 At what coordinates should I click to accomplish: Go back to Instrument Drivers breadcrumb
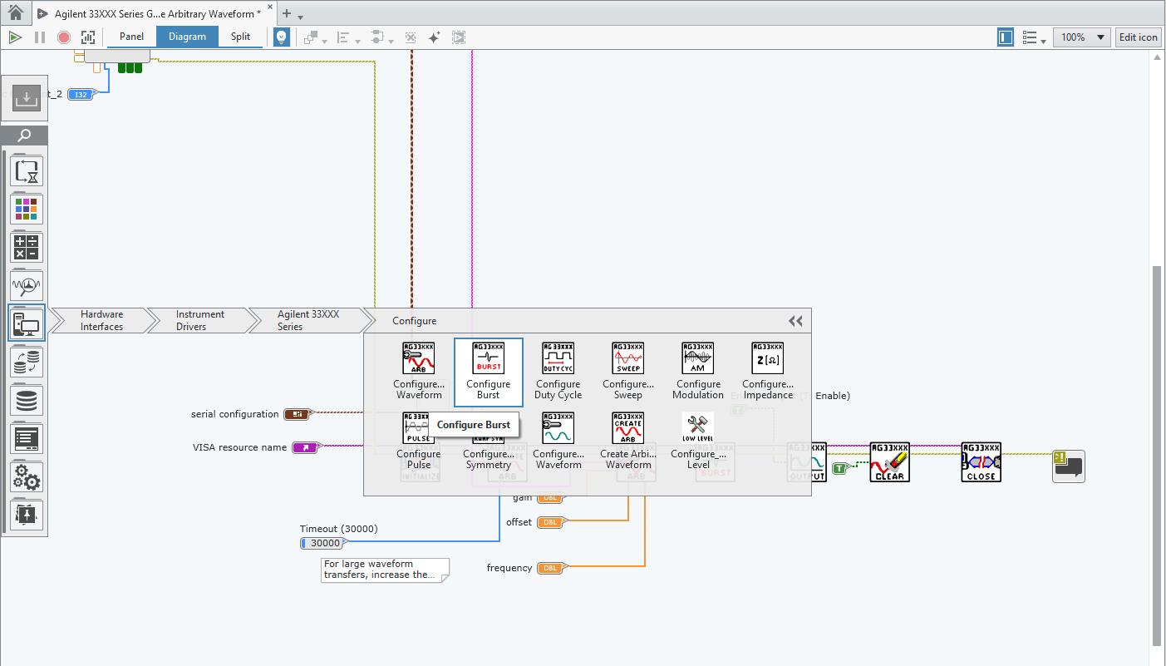[199, 320]
